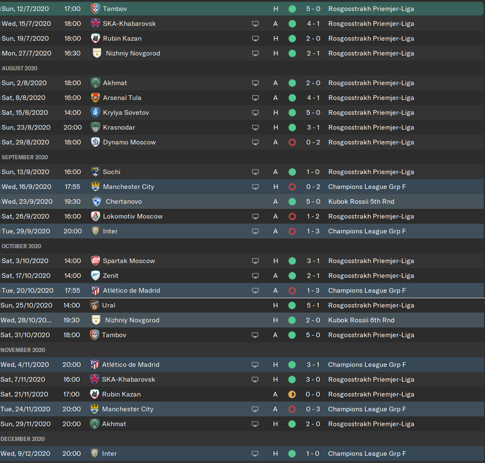Click the red loss indicator for Dynamo Moscow match

[x=292, y=142]
